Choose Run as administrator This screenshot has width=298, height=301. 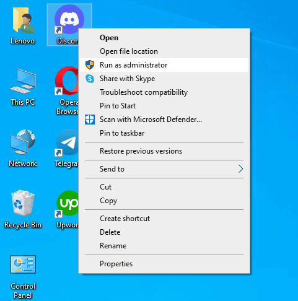(164, 65)
